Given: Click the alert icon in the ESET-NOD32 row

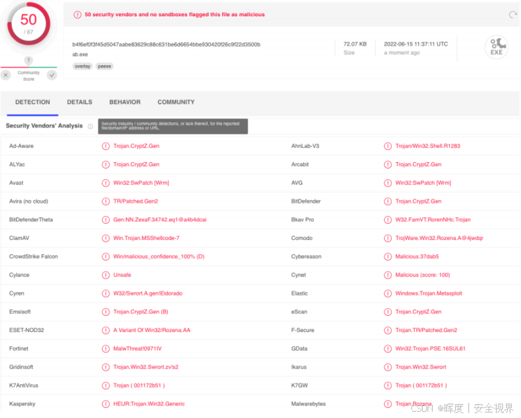Looking at the screenshot, I should point(106,330).
